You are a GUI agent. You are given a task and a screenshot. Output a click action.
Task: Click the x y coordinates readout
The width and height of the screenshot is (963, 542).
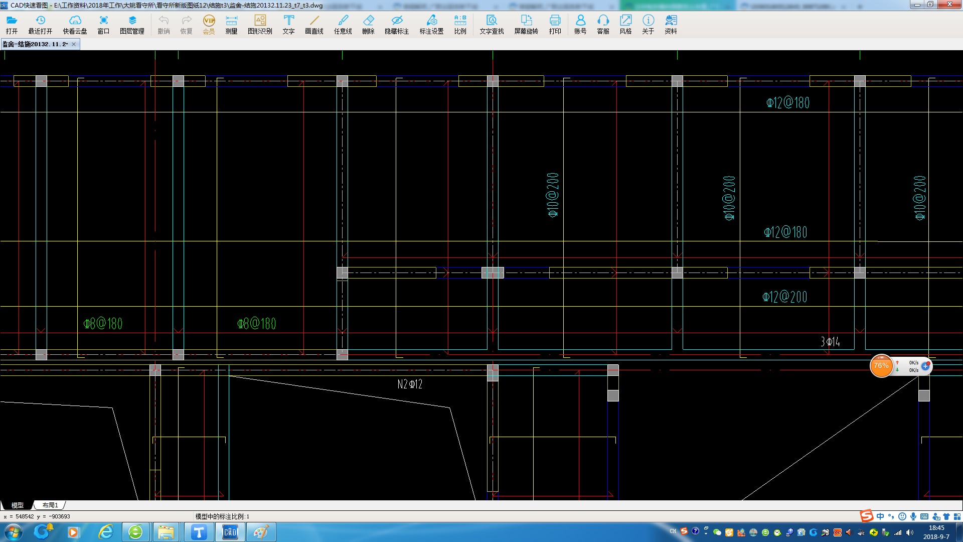pyautogui.click(x=37, y=516)
